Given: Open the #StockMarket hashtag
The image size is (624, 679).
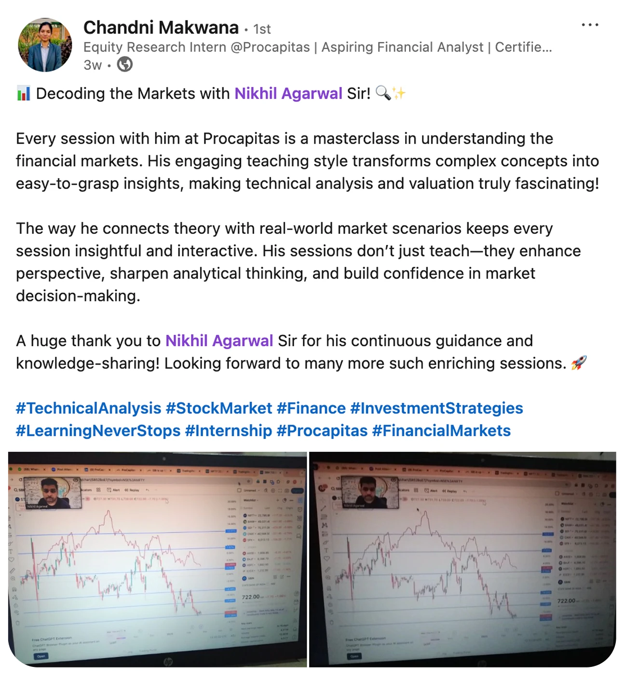Looking at the screenshot, I should click(x=219, y=408).
